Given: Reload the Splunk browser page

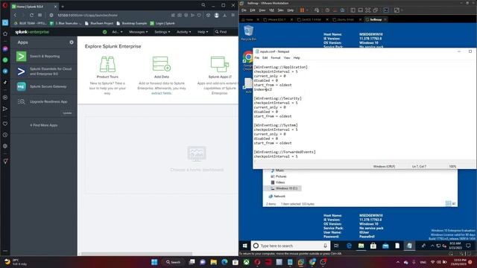Looking at the screenshot, I should coord(31,15).
